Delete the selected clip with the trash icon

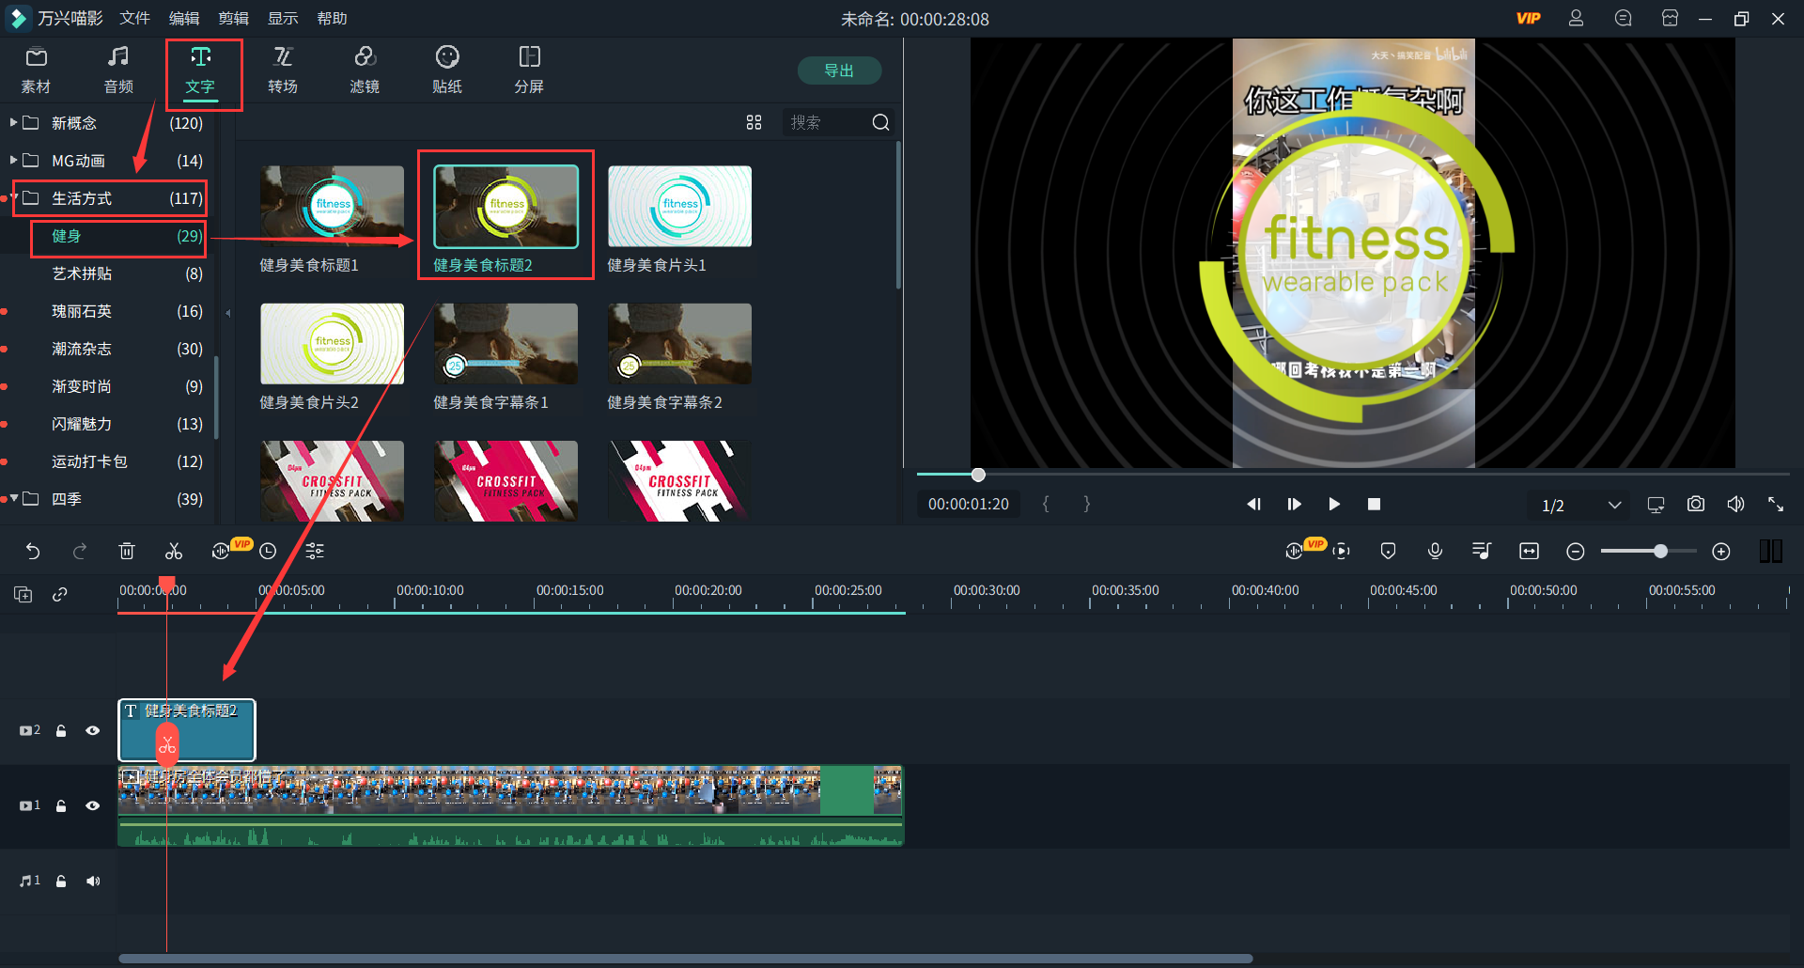(127, 552)
